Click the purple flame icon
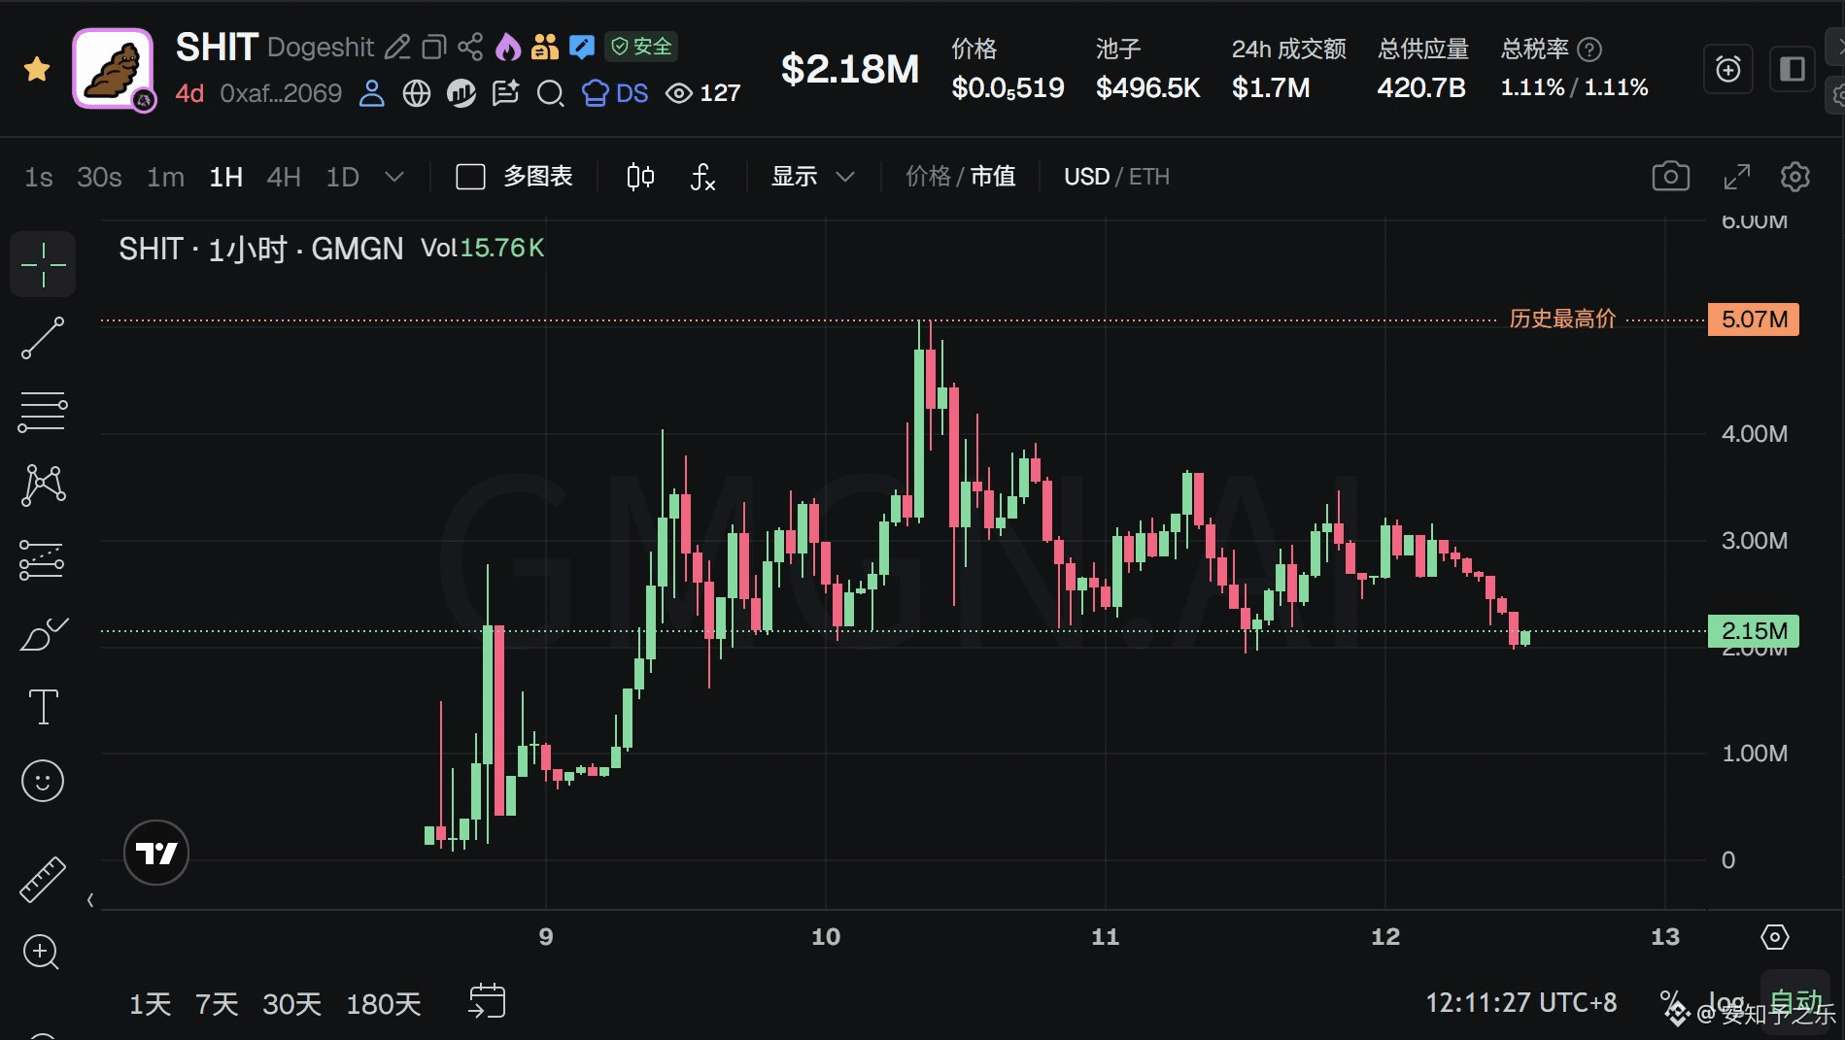Viewport: 1845px width, 1040px height. click(507, 47)
